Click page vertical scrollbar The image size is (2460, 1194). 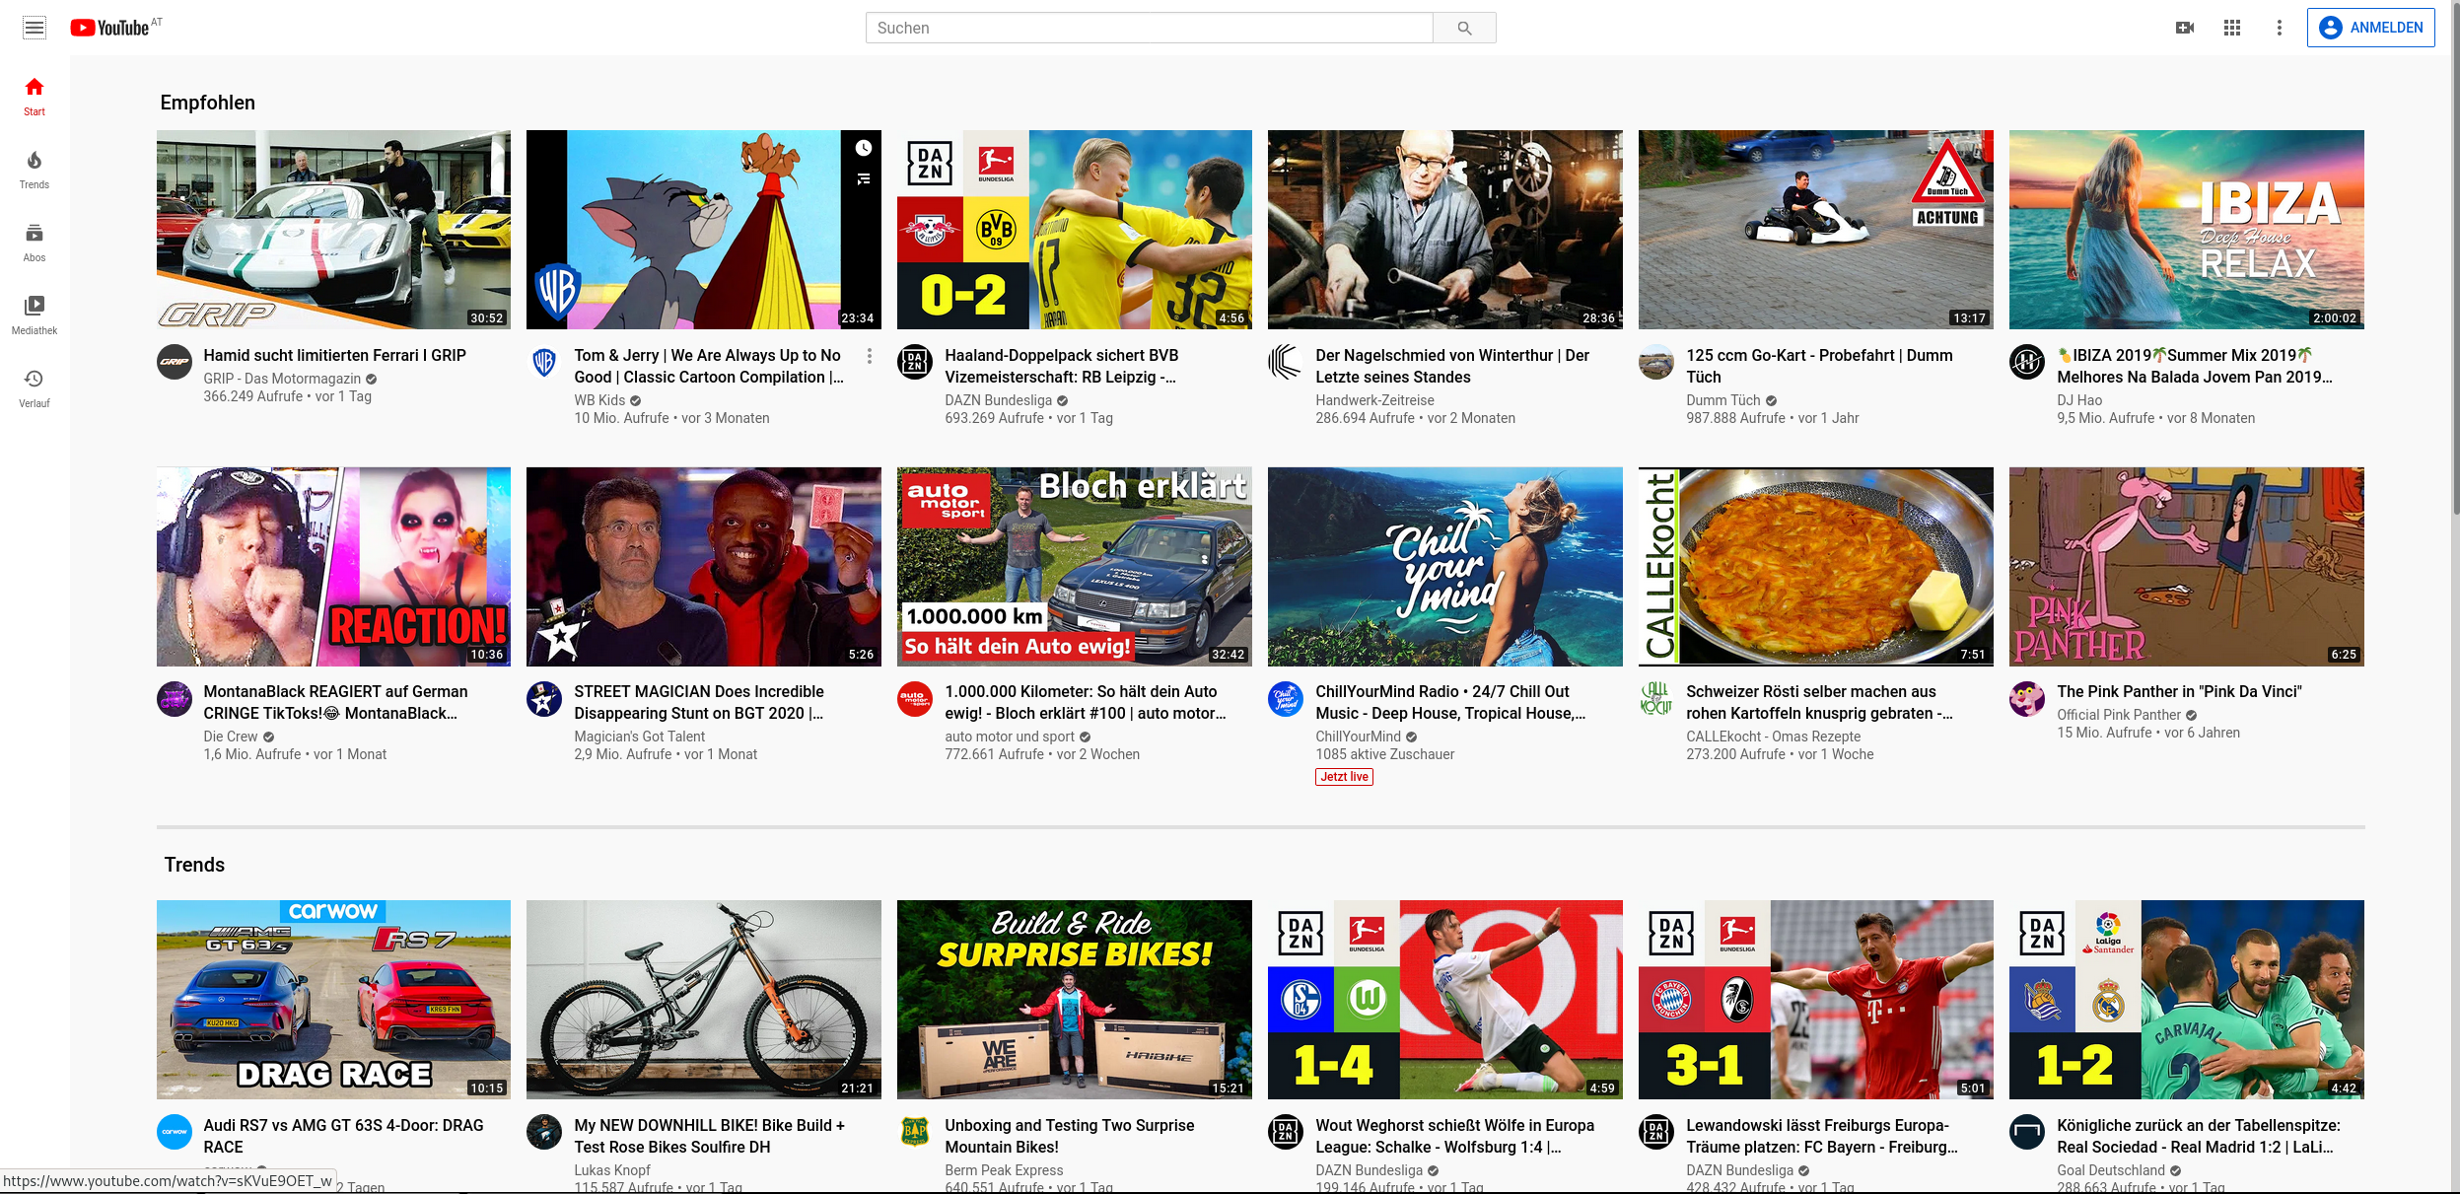click(x=2454, y=256)
